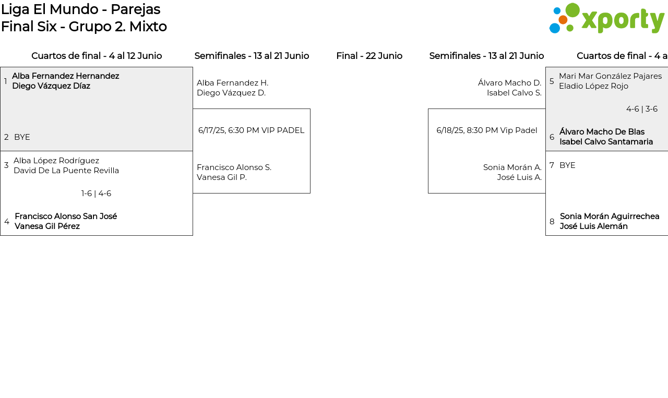Viewport: 668px width, 398px height.
Task: Select Mari Mar González Pajares pair
Action: 610,81
